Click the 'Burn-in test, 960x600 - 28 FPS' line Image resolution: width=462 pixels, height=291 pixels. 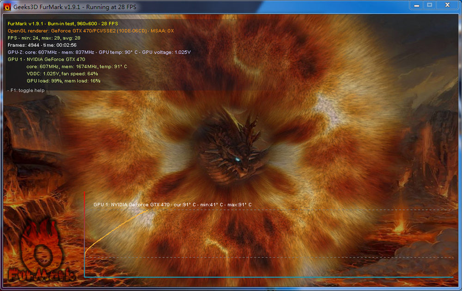tap(63, 24)
